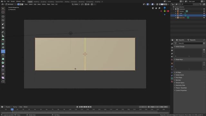The width and height of the screenshot is (206, 116).
Task: Select the Poly Build tool
Action: point(3,59)
